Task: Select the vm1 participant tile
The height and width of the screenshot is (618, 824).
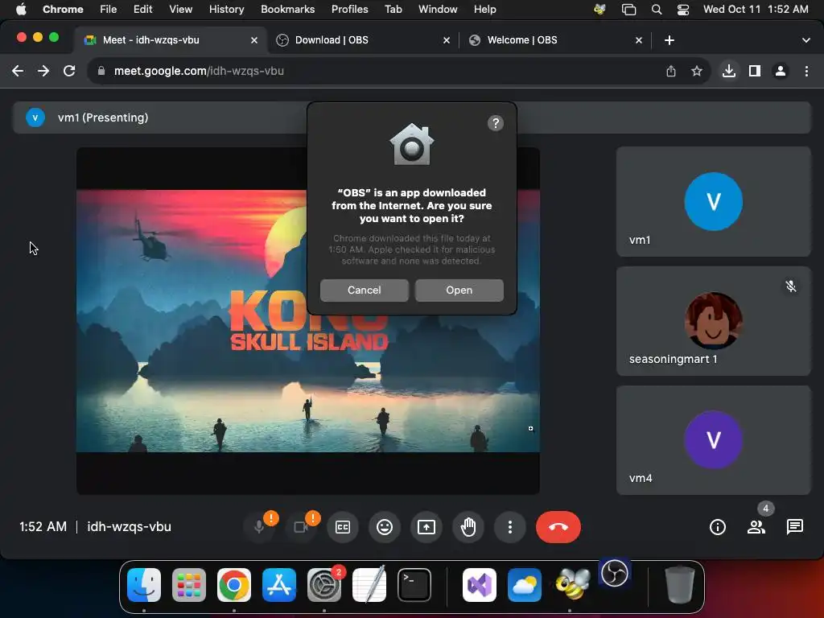Action: (x=713, y=202)
